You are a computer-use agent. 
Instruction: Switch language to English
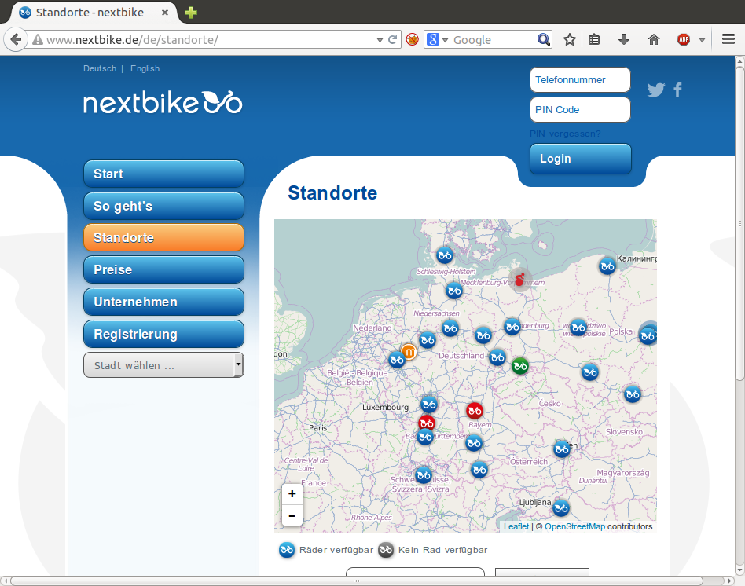tap(145, 68)
